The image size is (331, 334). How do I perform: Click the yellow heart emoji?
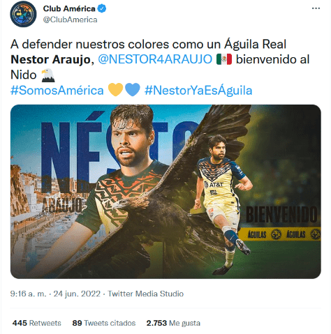(116, 90)
